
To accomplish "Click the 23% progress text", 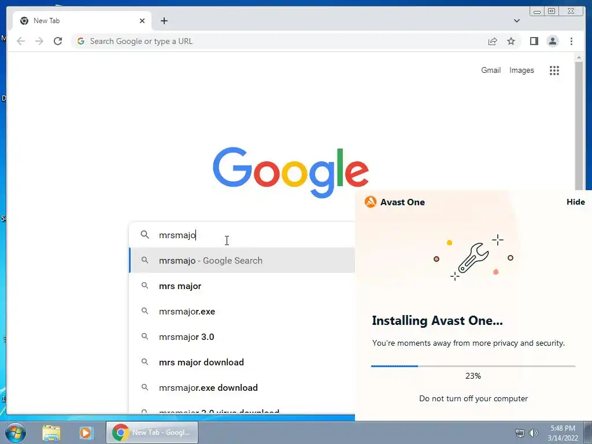I will point(473,376).
